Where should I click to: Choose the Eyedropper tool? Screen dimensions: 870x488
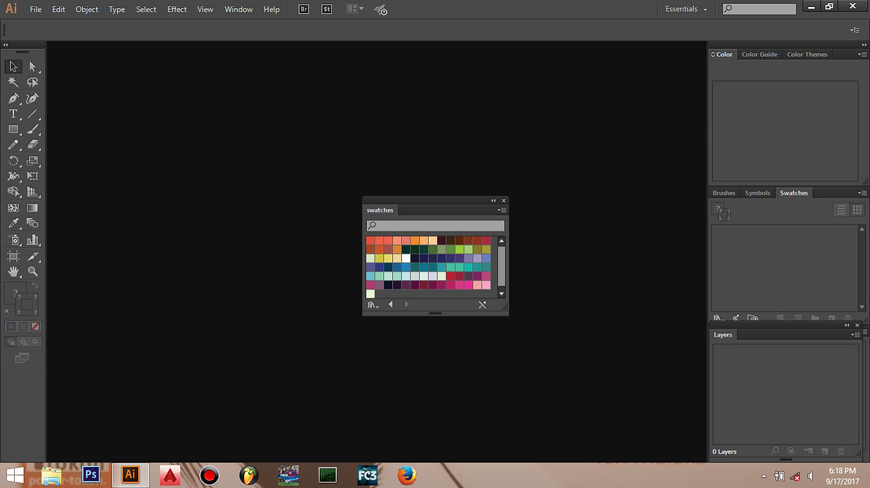13,224
